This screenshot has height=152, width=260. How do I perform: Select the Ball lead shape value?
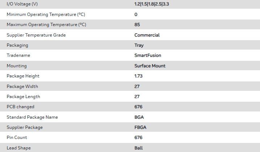[139, 148]
